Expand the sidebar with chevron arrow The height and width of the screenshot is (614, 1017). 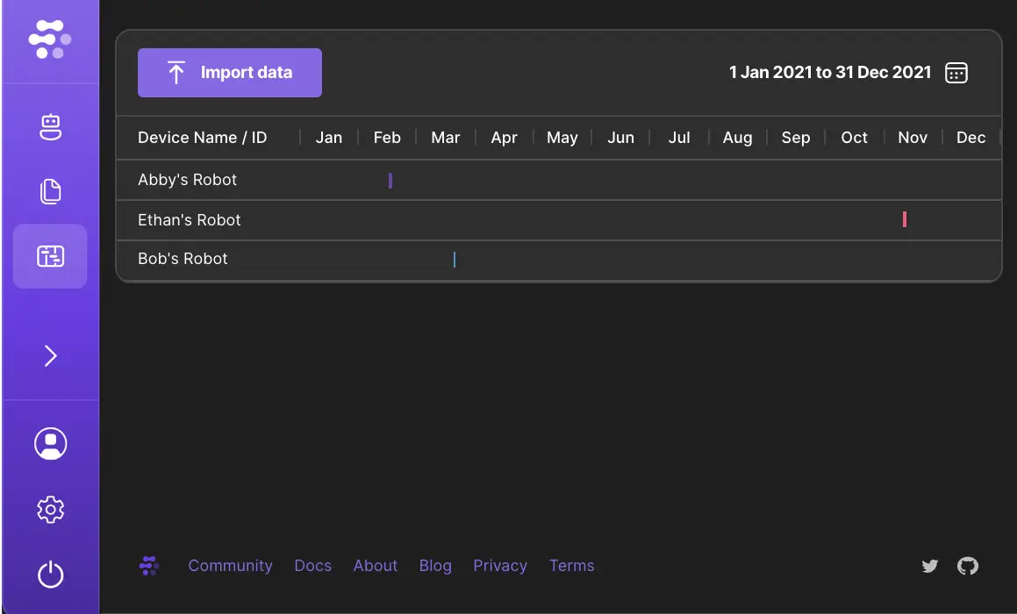[x=50, y=355]
